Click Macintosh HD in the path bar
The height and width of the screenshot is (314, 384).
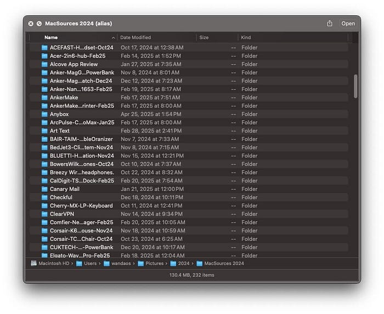pyautogui.click(x=50, y=264)
